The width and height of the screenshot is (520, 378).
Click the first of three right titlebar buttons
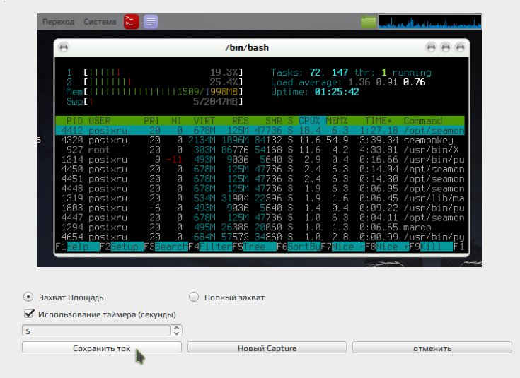point(431,48)
